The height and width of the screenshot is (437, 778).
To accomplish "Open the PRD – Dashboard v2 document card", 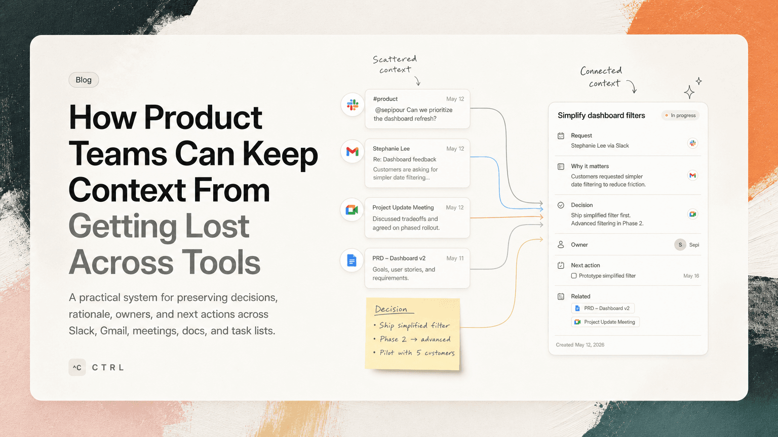I will click(417, 268).
